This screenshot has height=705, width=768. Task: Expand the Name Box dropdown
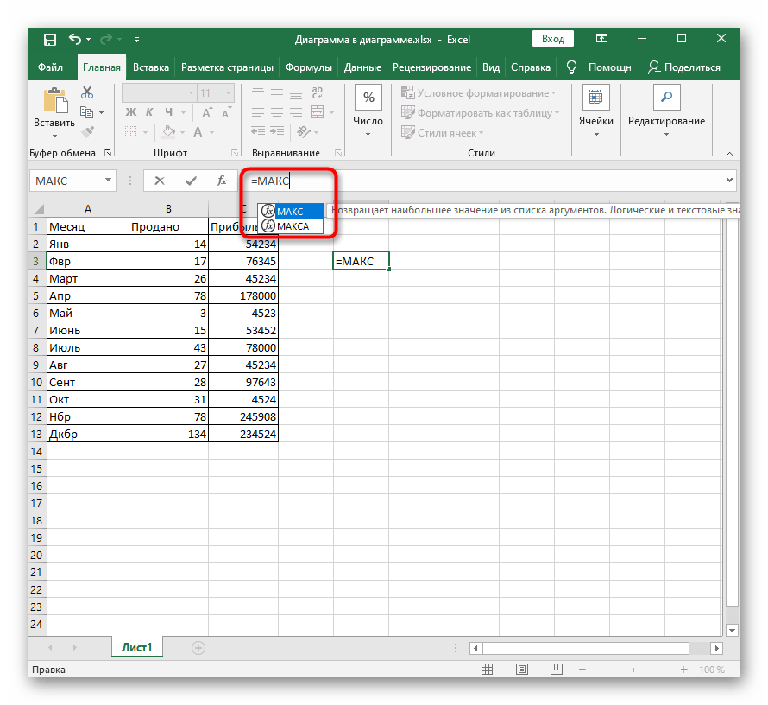pos(109,181)
